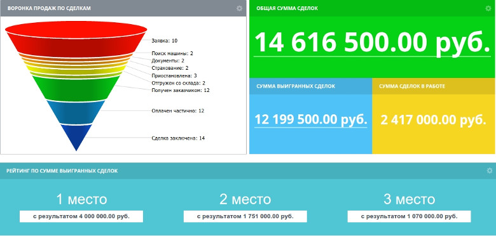The image size is (496, 236).
Task: Click gear icon on won deals rating panel
Action: 490,171
